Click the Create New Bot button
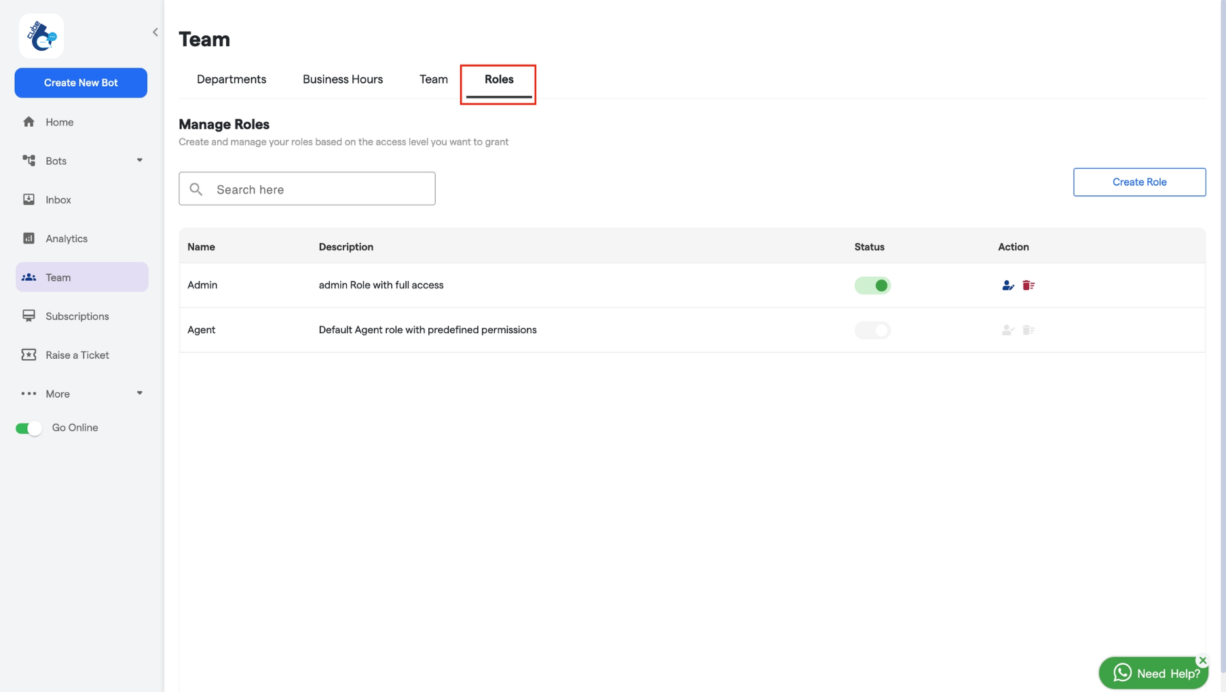This screenshot has height=692, width=1226. tap(81, 83)
